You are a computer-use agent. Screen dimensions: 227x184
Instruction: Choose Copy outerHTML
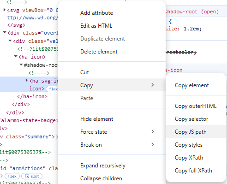(x=196, y=106)
